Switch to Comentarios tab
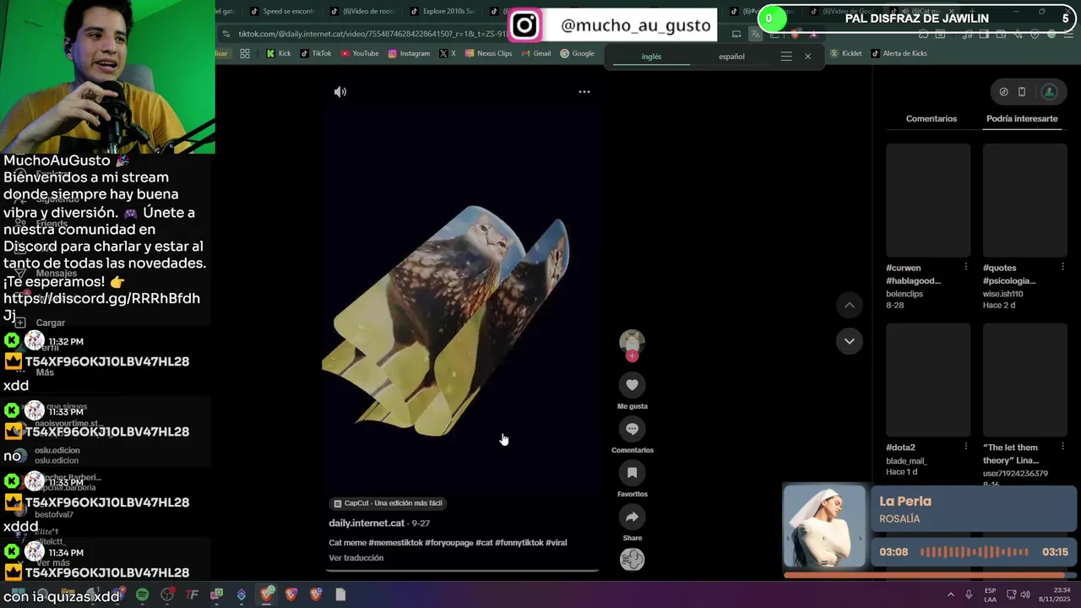Image resolution: width=1081 pixels, height=608 pixels. (932, 119)
